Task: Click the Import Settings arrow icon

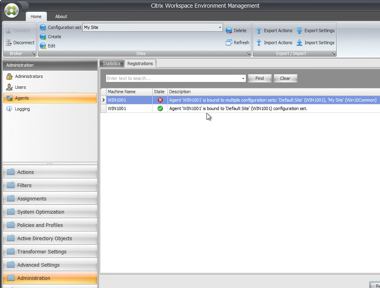Action: pyautogui.click(x=300, y=43)
